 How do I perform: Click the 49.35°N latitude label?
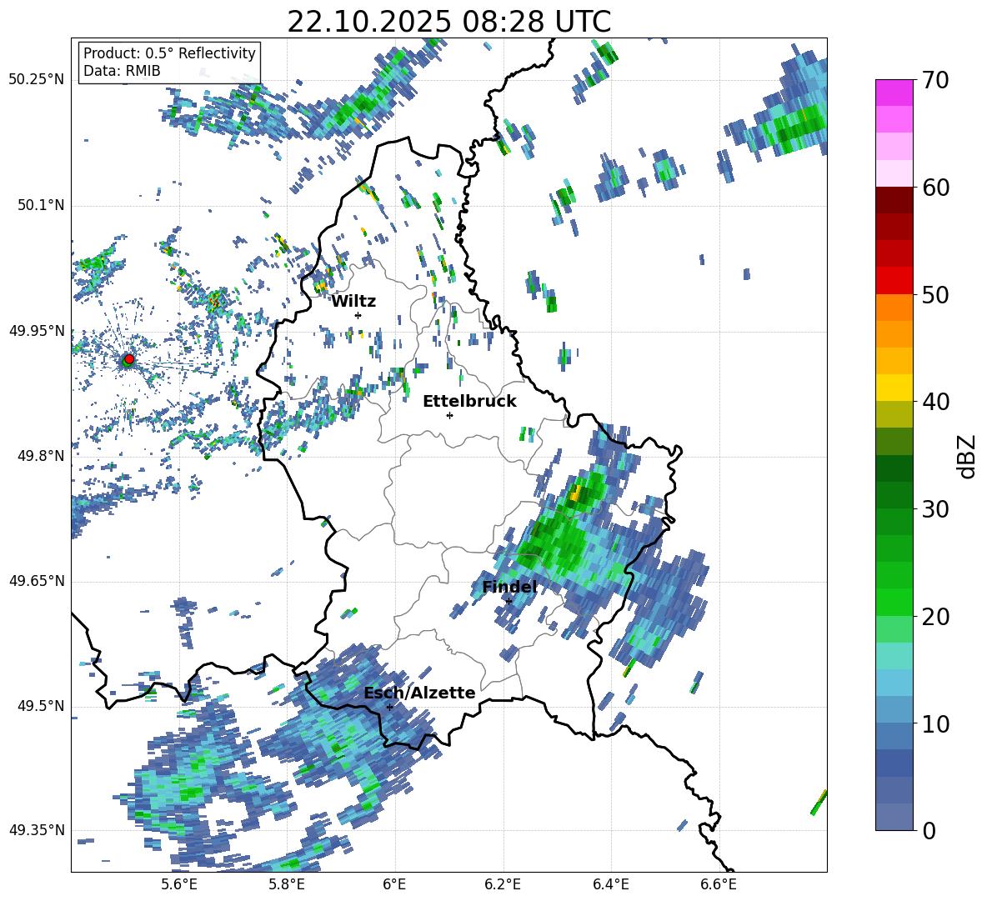37,830
